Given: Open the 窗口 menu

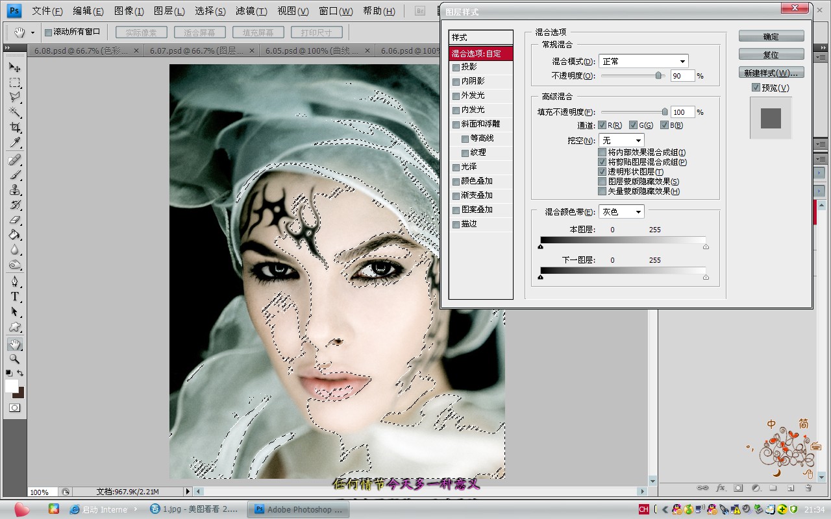Looking at the screenshot, I should tap(336, 11).
